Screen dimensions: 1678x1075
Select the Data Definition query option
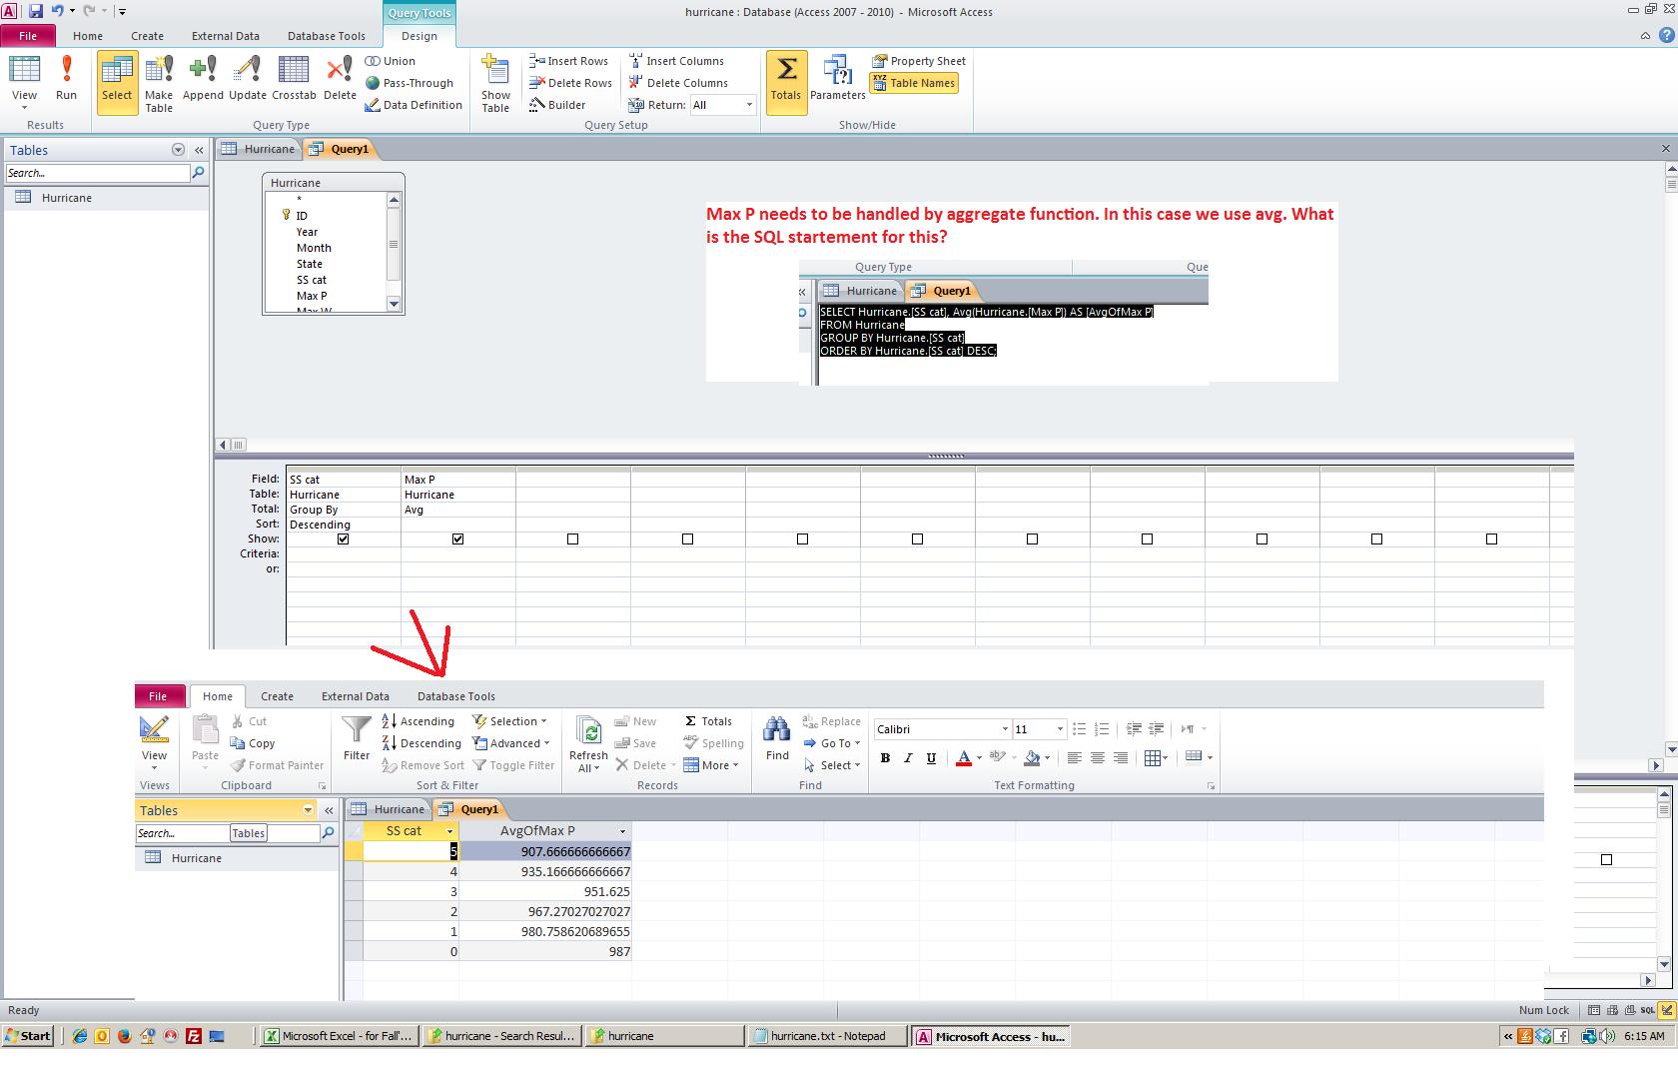[x=414, y=105]
